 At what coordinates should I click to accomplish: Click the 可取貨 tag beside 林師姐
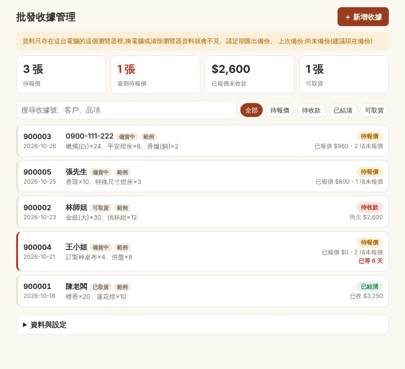tap(101, 208)
